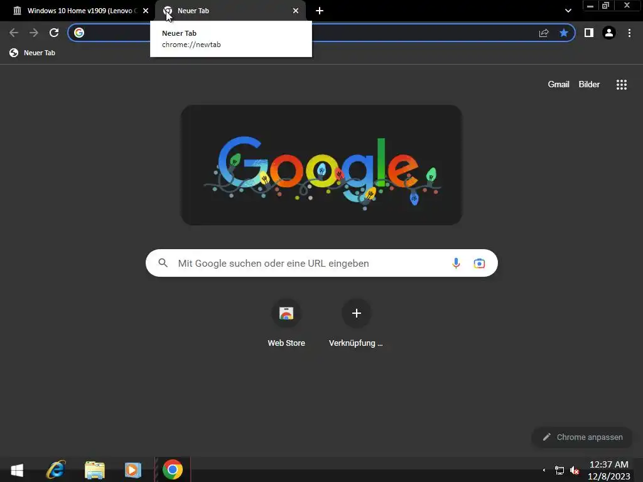Open the Windows Start menu

(17, 469)
